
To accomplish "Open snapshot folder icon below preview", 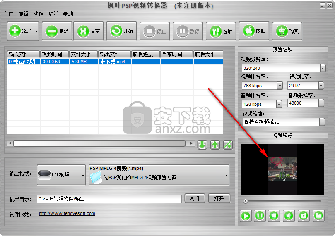I will pos(318,215).
